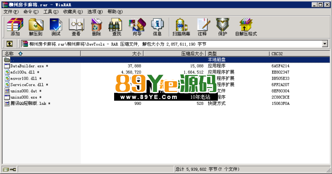Open the Help (帮助) menu
332x174 pixels.
pos(115,12)
